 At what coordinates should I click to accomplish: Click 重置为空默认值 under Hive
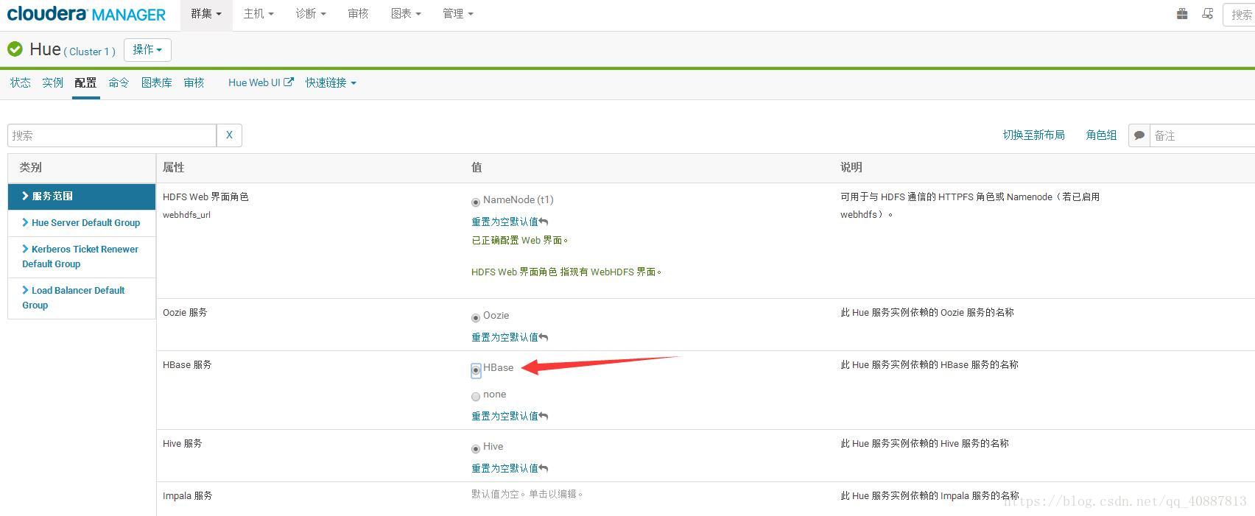505,468
